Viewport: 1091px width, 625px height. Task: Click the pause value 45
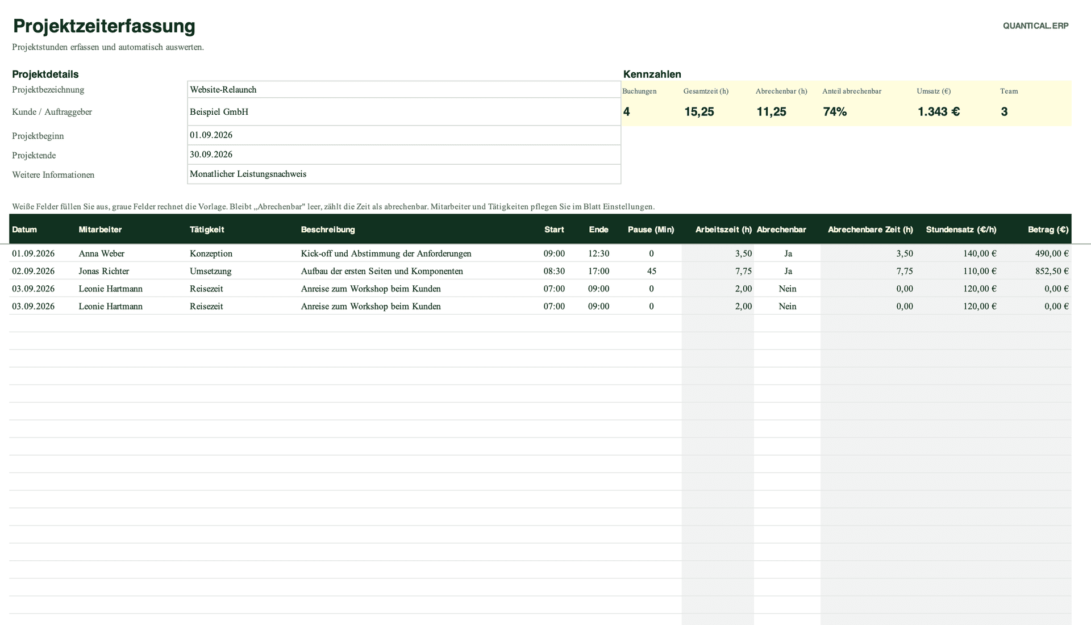651,271
